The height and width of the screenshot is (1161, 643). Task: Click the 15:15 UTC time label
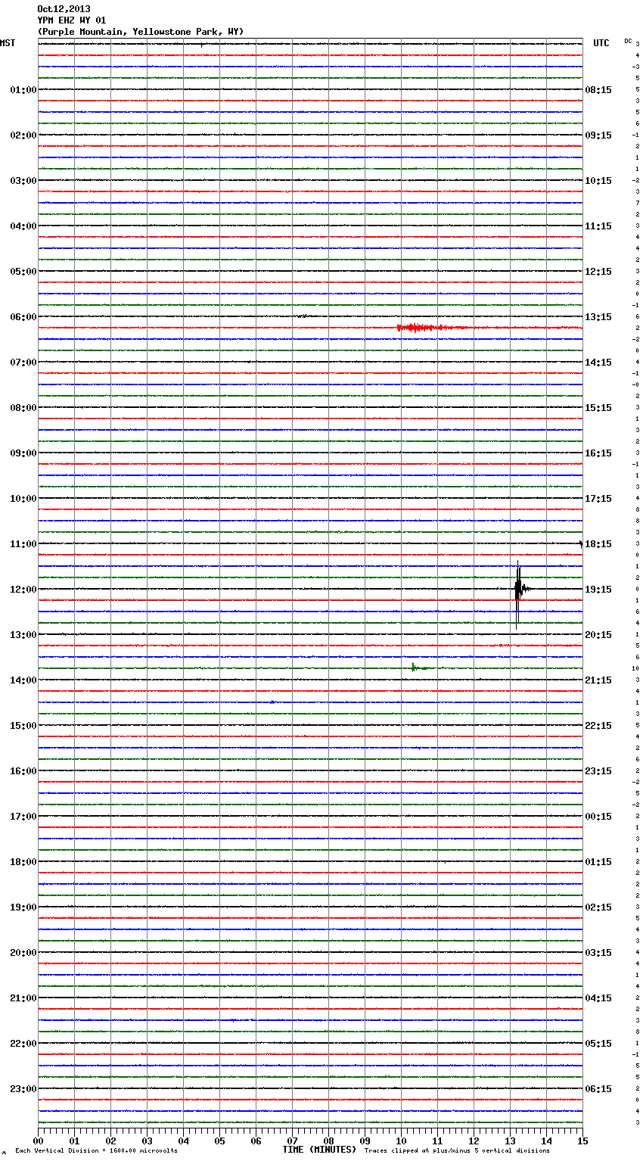click(598, 408)
